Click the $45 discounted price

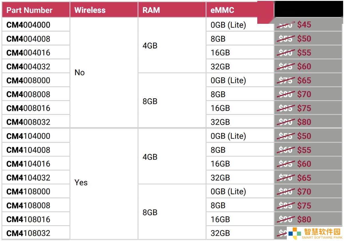pyautogui.click(x=304, y=25)
